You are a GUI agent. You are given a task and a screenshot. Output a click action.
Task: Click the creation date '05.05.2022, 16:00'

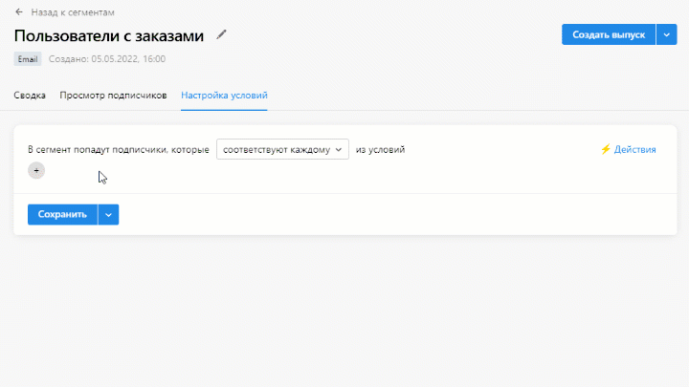[x=128, y=58]
